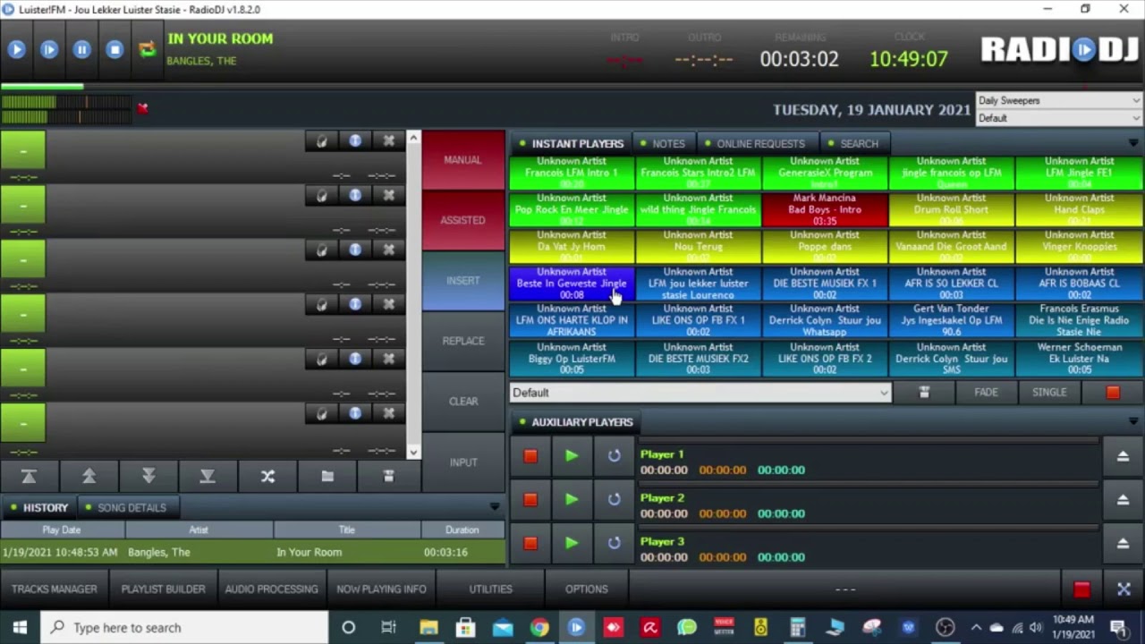
Task: Eject track from auxiliary Player 1
Action: (x=1123, y=456)
